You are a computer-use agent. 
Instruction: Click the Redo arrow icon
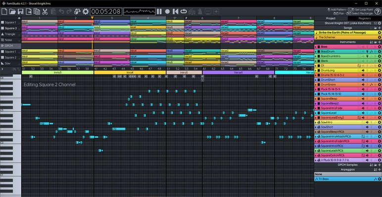click(x=69, y=11)
